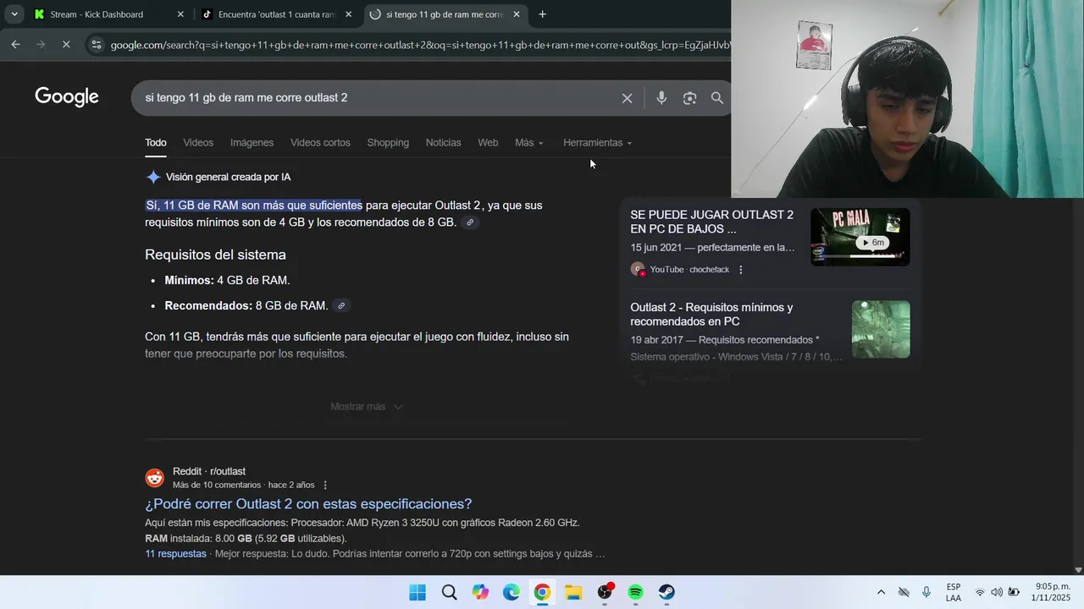Clear the search query with the X icon
The width and height of the screenshot is (1084, 609).
pos(627,98)
